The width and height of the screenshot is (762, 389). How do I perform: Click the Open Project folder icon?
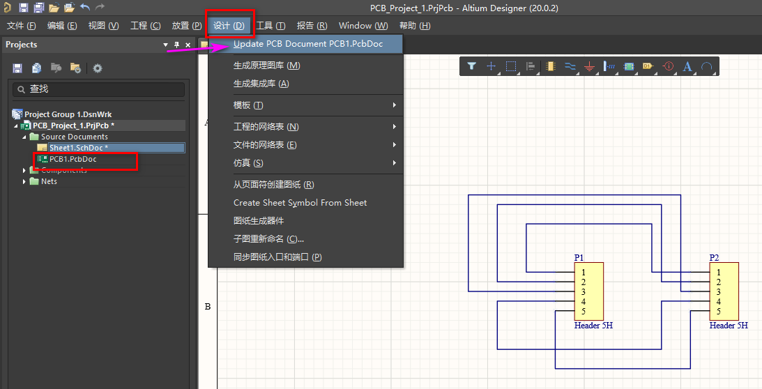click(x=69, y=7)
